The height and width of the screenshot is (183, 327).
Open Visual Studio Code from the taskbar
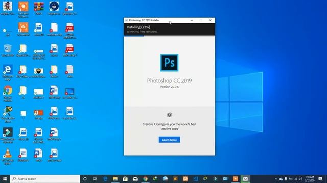(x=195, y=179)
